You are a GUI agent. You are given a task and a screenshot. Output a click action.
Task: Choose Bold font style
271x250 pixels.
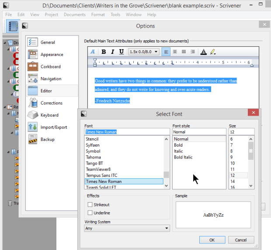[x=199, y=145]
